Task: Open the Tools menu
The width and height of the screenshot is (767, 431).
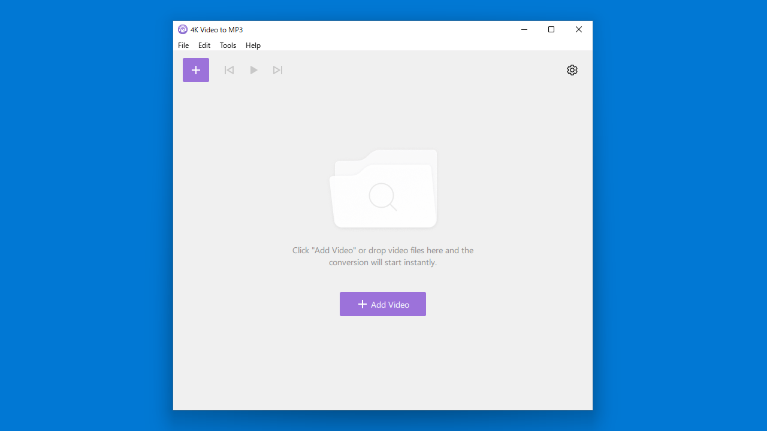Action: 228,45
